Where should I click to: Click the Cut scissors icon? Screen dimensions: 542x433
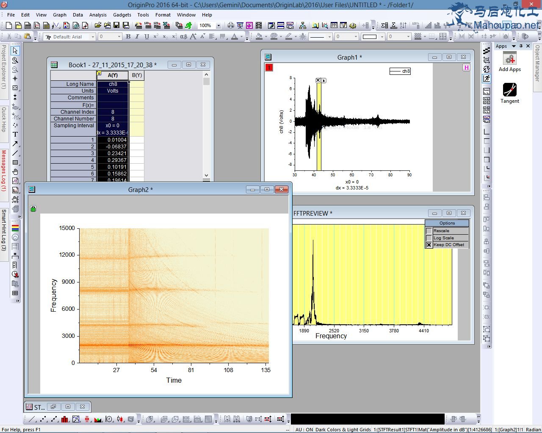(8, 37)
